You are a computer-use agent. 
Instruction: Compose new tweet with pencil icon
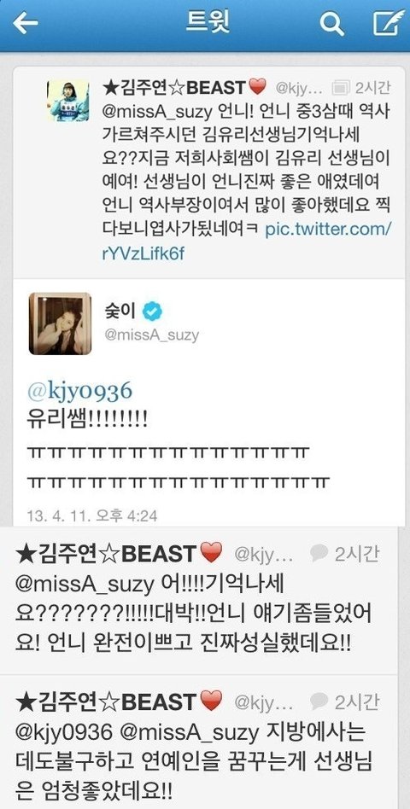pyautogui.click(x=389, y=23)
